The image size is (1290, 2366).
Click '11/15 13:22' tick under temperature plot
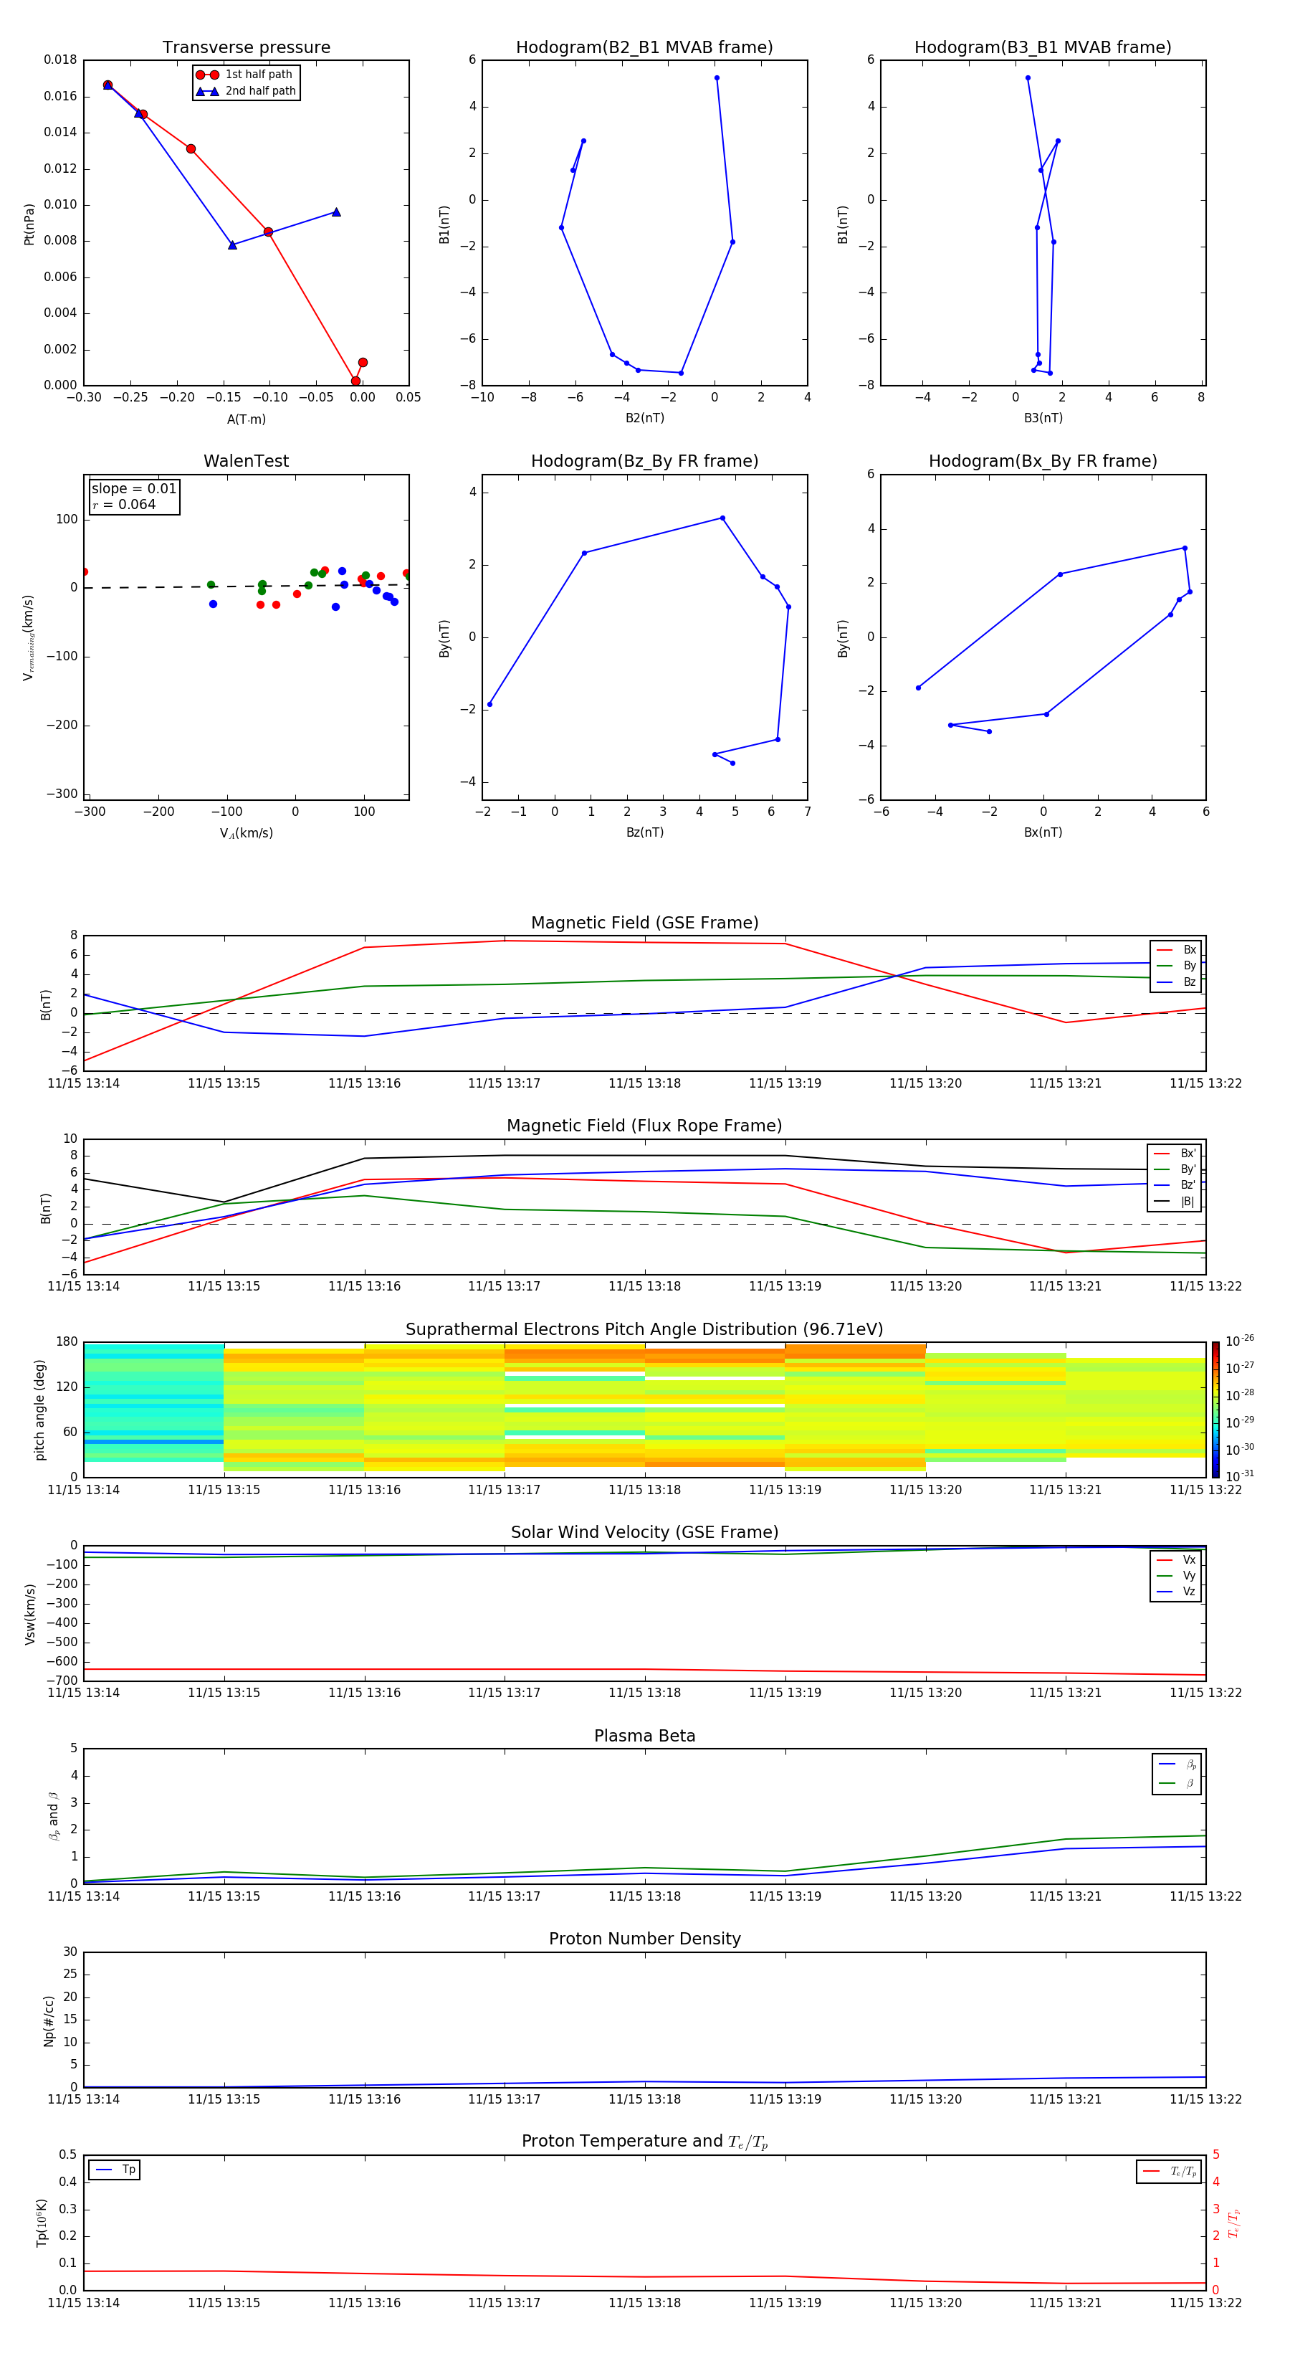point(1205,2303)
